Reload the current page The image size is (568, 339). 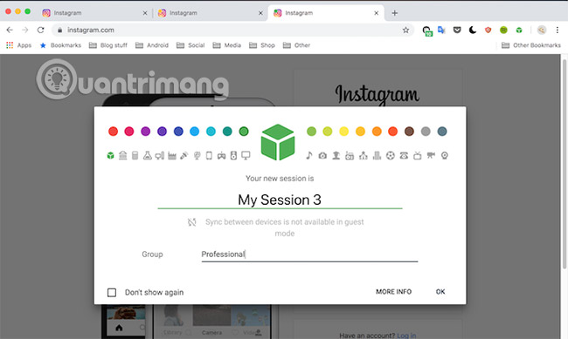(40, 30)
